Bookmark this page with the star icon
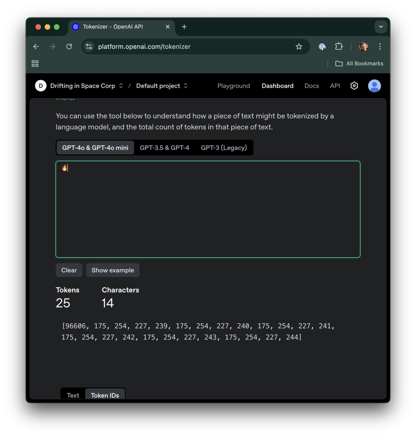Image resolution: width=416 pixels, height=437 pixels. click(299, 47)
